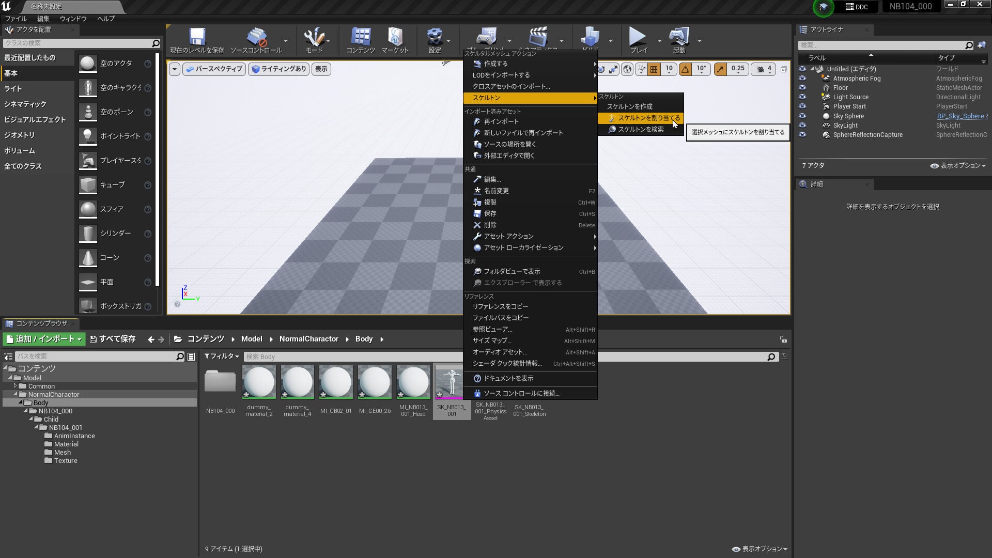Open the Marketplace toolbar icon
Image resolution: width=992 pixels, height=558 pixels.
click(x=395, y=36)
